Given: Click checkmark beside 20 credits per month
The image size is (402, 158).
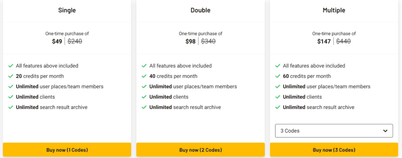Looking at the screenshot, I should click(x=11, y=76).
